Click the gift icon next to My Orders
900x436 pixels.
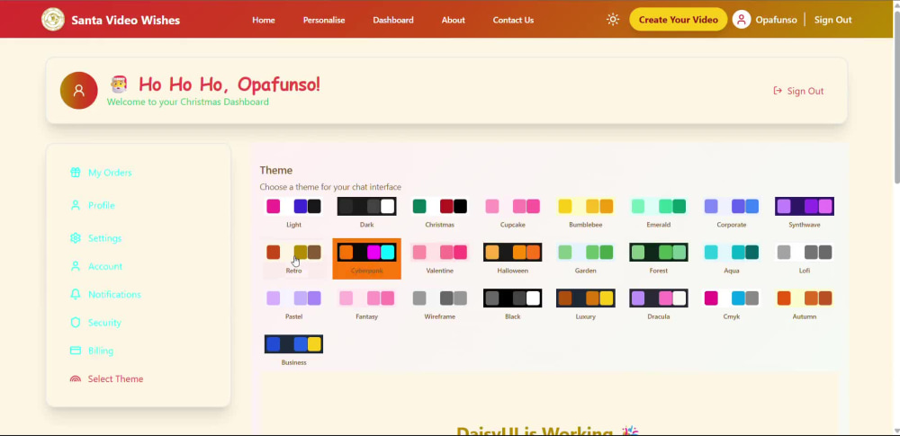pyautogui.click(x=76, y=173)
